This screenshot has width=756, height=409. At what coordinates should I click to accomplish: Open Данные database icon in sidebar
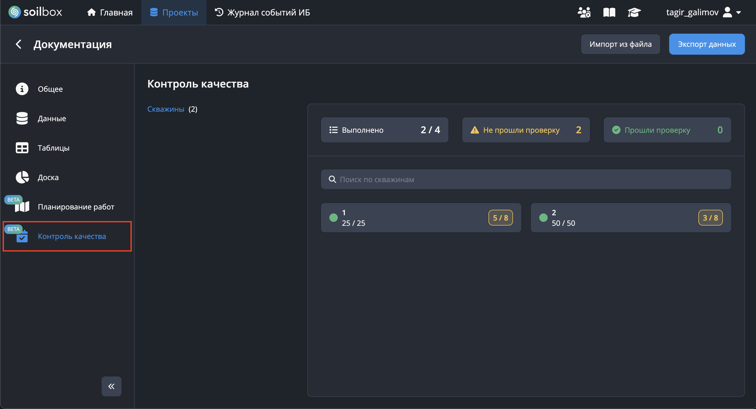(22, 119)
